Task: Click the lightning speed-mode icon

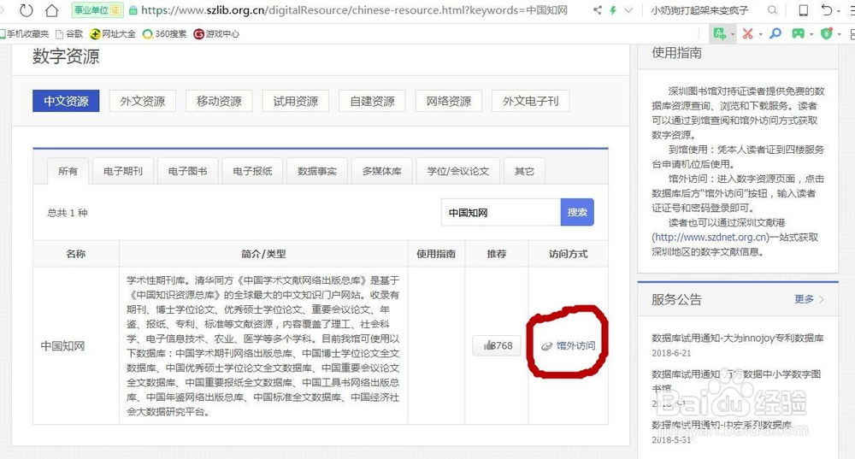Action: click(613, 9)
